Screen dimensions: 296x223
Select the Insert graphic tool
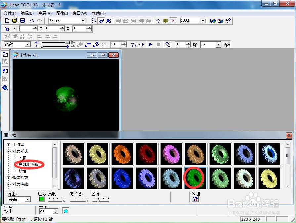click(x=5, y=71)
